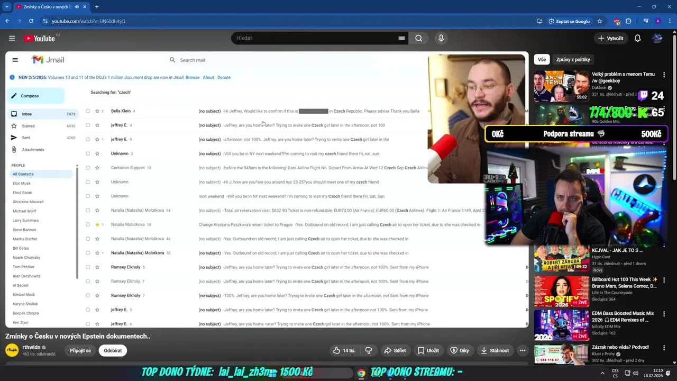This screenshot has width=677, height=381.
Task: Click the Díky thanks button
Action: point(459,350)
